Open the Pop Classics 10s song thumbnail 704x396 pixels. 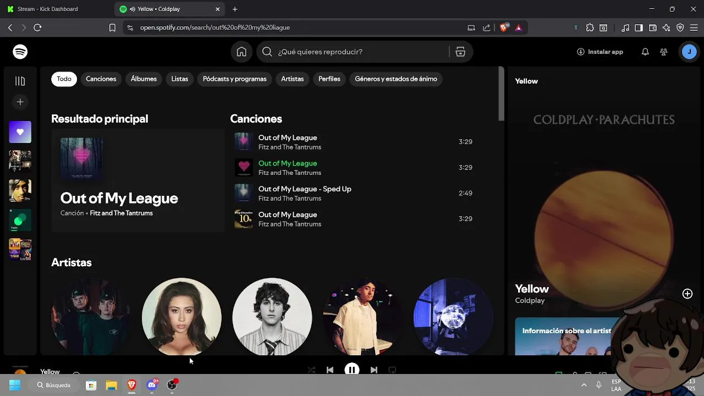pyautogui.click(x=244, y=219)
